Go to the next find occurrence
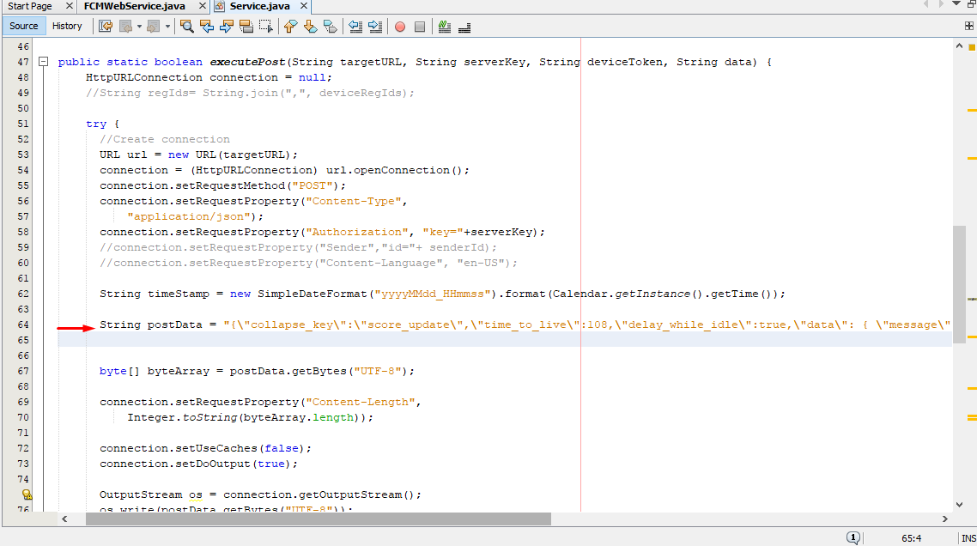Screen dimensions: 977x546 click(226, 26)
